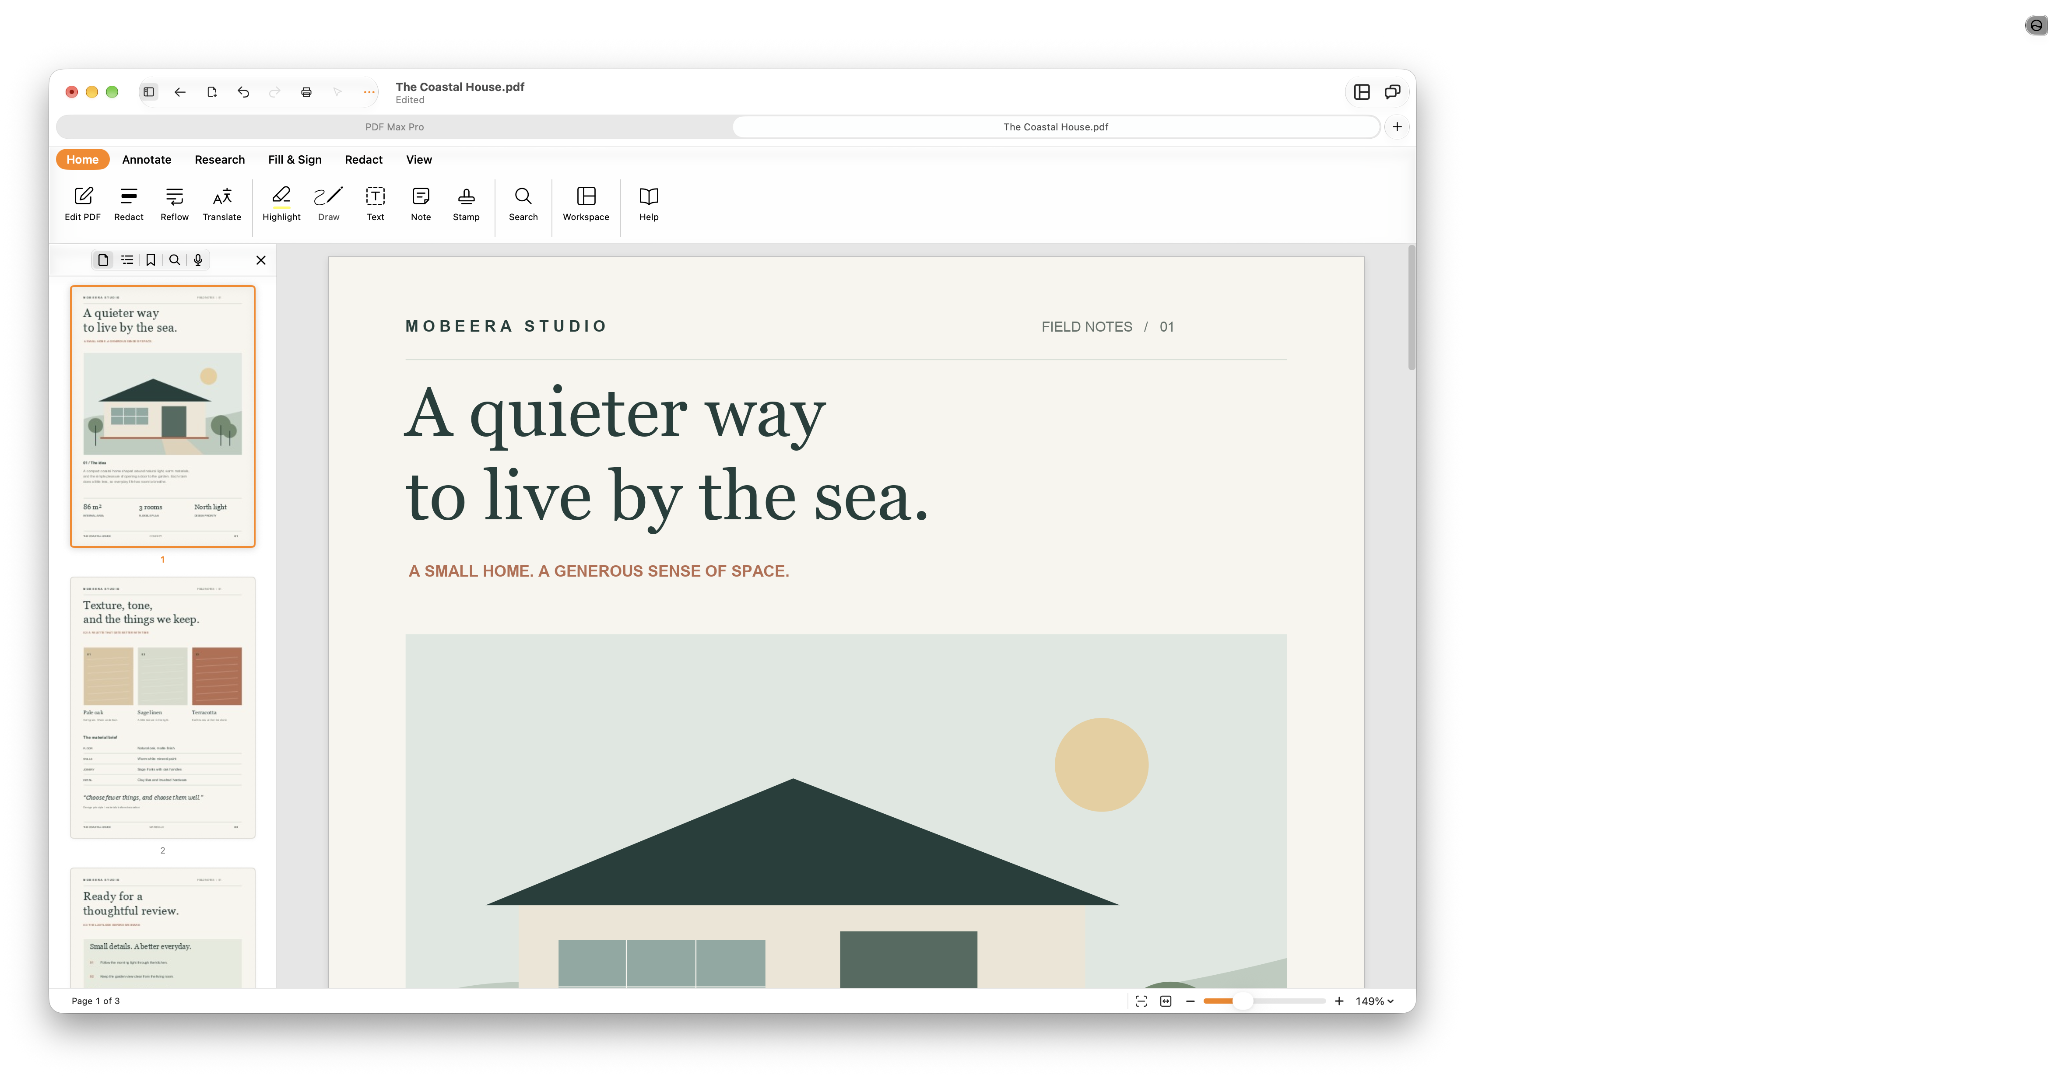Undo the last edit
This screenshot has height=1078, width=2065.
coord(243,92)
